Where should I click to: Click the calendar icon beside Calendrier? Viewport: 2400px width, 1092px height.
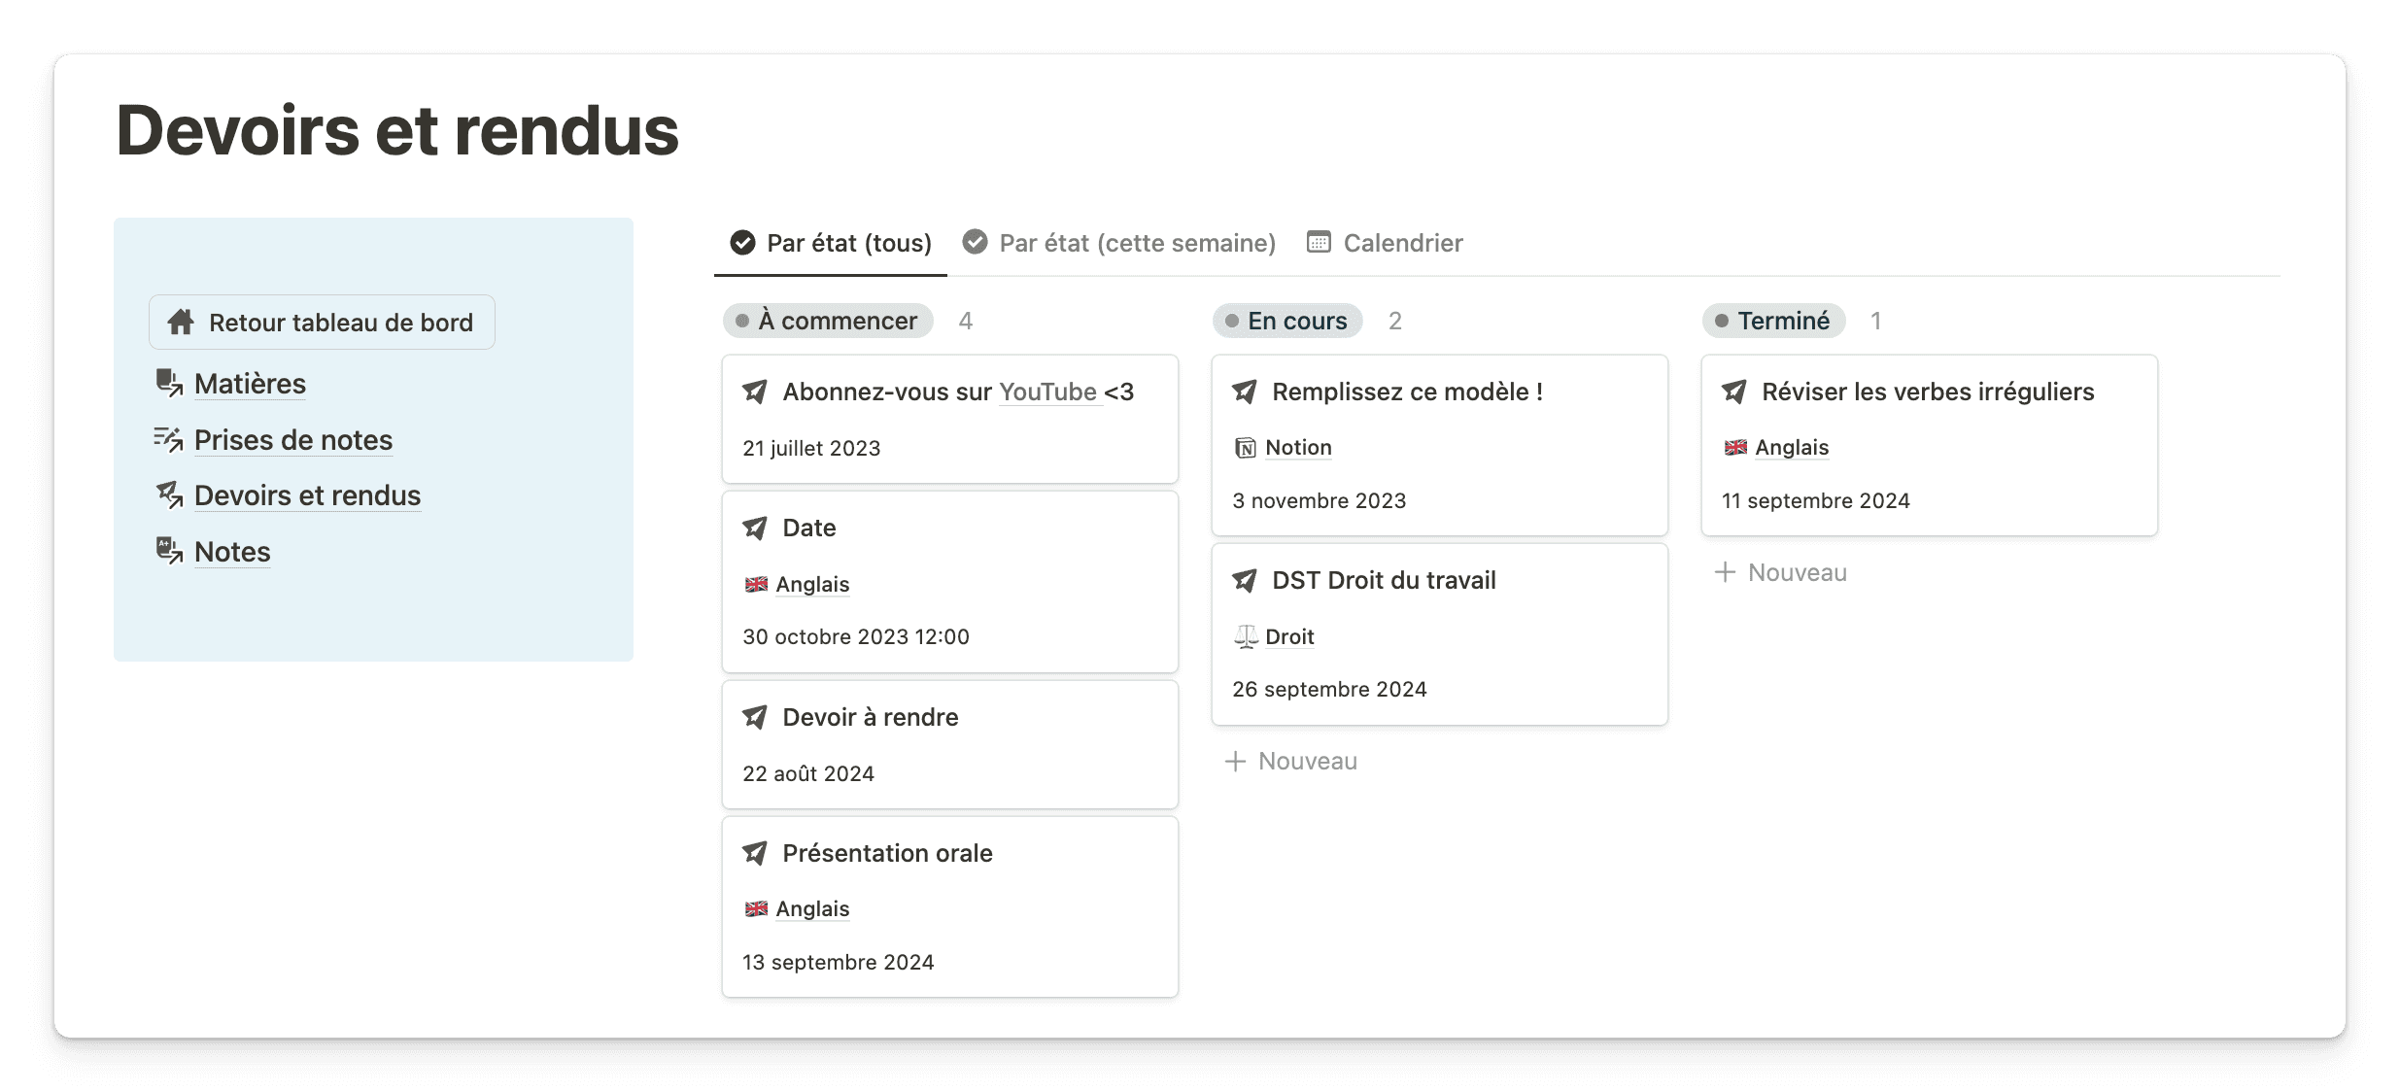(1319, 242)
